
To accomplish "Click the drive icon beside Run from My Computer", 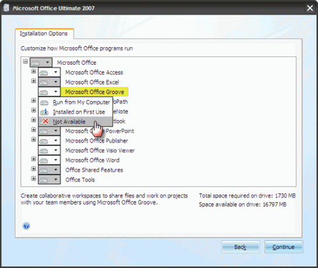I will [x=44, y=103].
